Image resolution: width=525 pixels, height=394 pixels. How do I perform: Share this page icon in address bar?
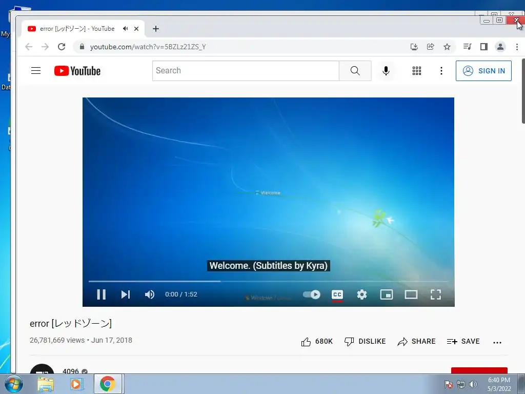click(431, 47)
